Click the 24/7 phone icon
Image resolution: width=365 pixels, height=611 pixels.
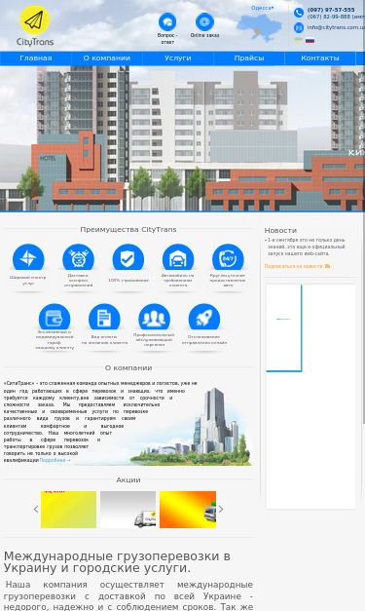(228, 257)
